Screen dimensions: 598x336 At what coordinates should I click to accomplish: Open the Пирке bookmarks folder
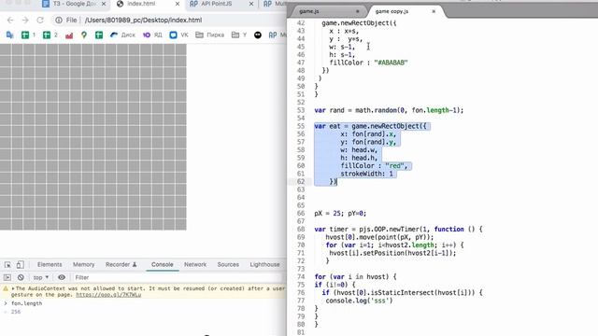pos(209,35)
